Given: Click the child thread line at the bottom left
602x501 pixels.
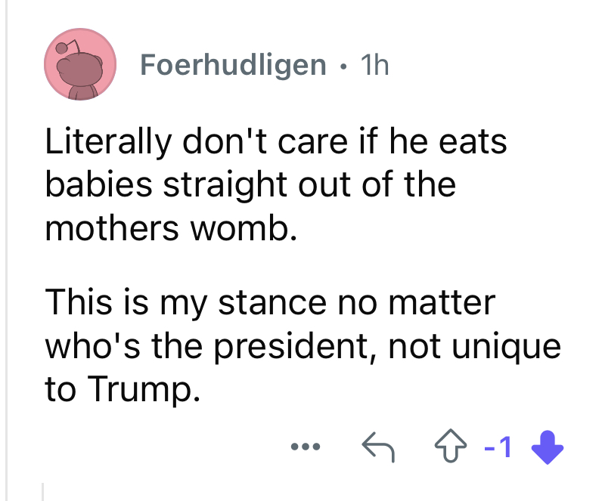Looking at the screenshot, I should 43,491.
